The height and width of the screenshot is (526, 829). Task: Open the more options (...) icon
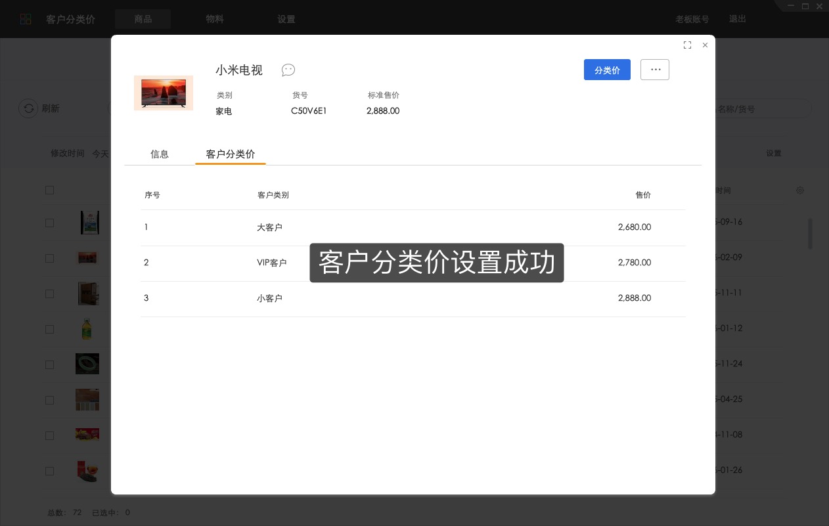[x=655, y=70]
